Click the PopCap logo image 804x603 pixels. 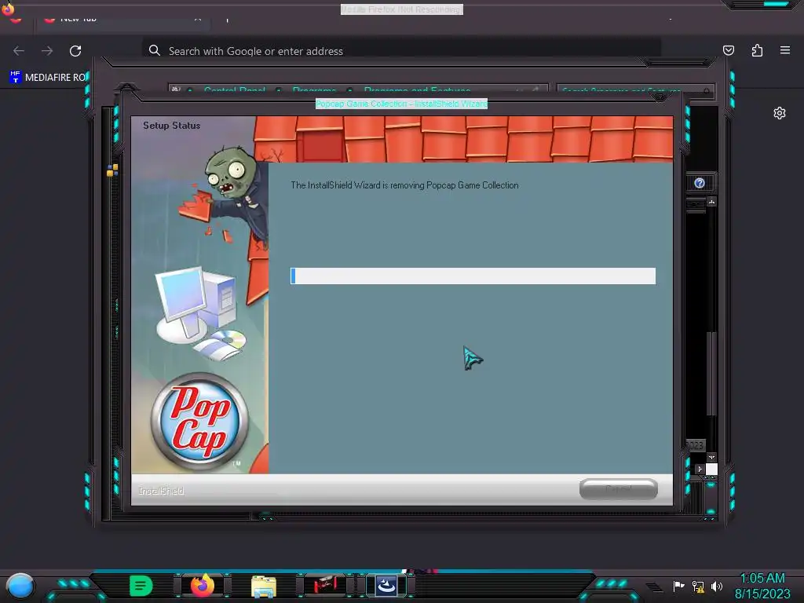(199, 422)
